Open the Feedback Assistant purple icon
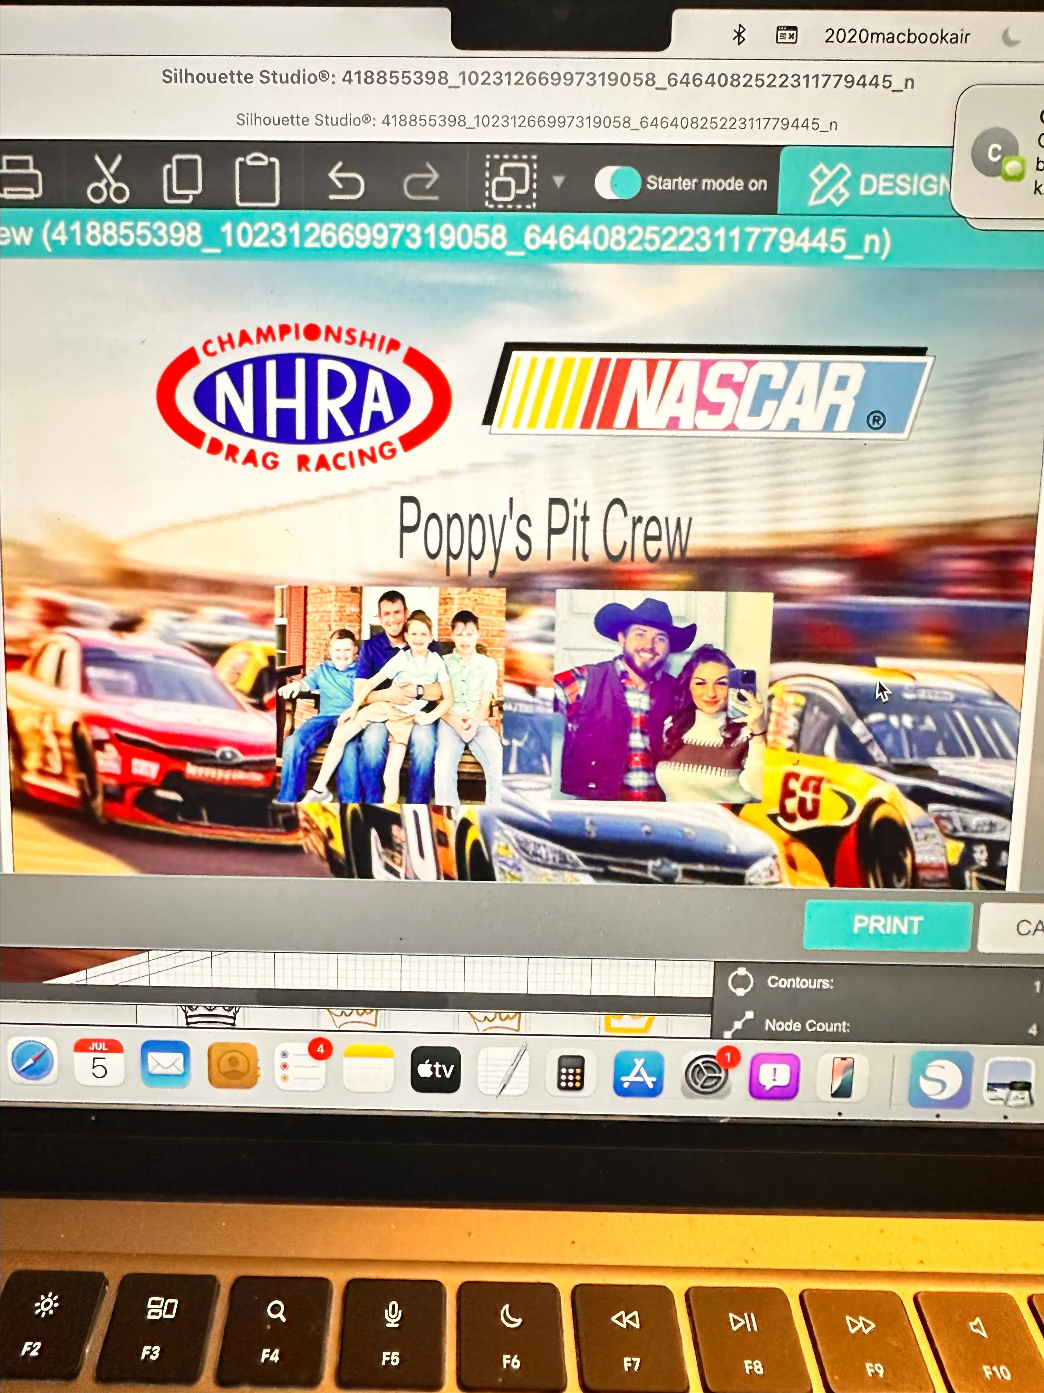Screen dimensions: 1044x1393 pyautogui.click(x=774, y=1076)
